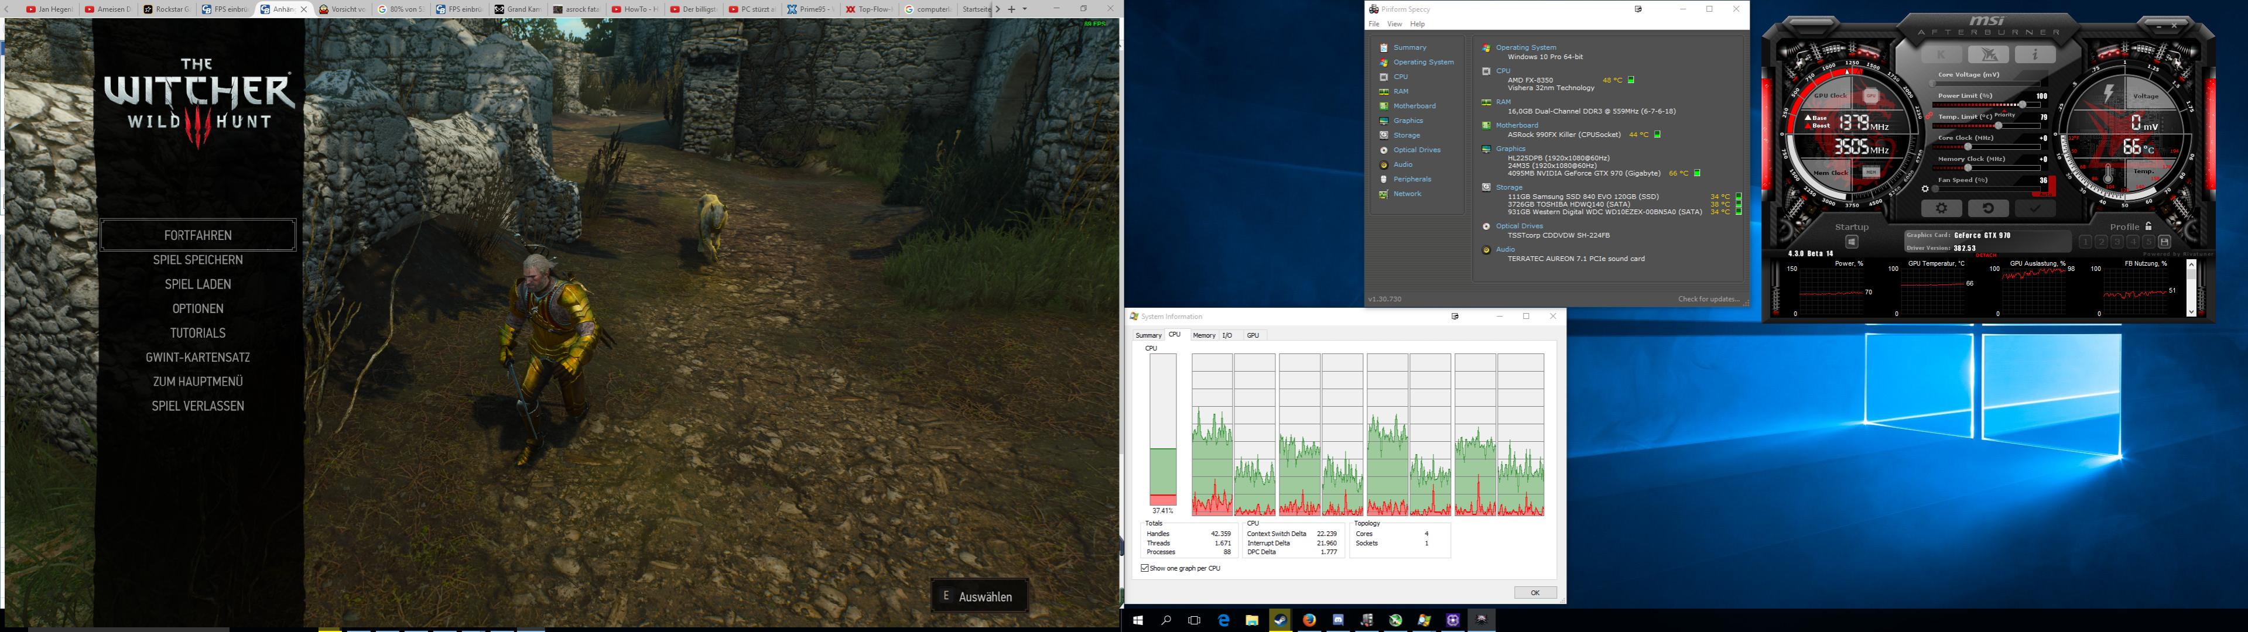Open browser tab list dropdown arrow
2248x632 pixels.
(x=1025, y=9)
